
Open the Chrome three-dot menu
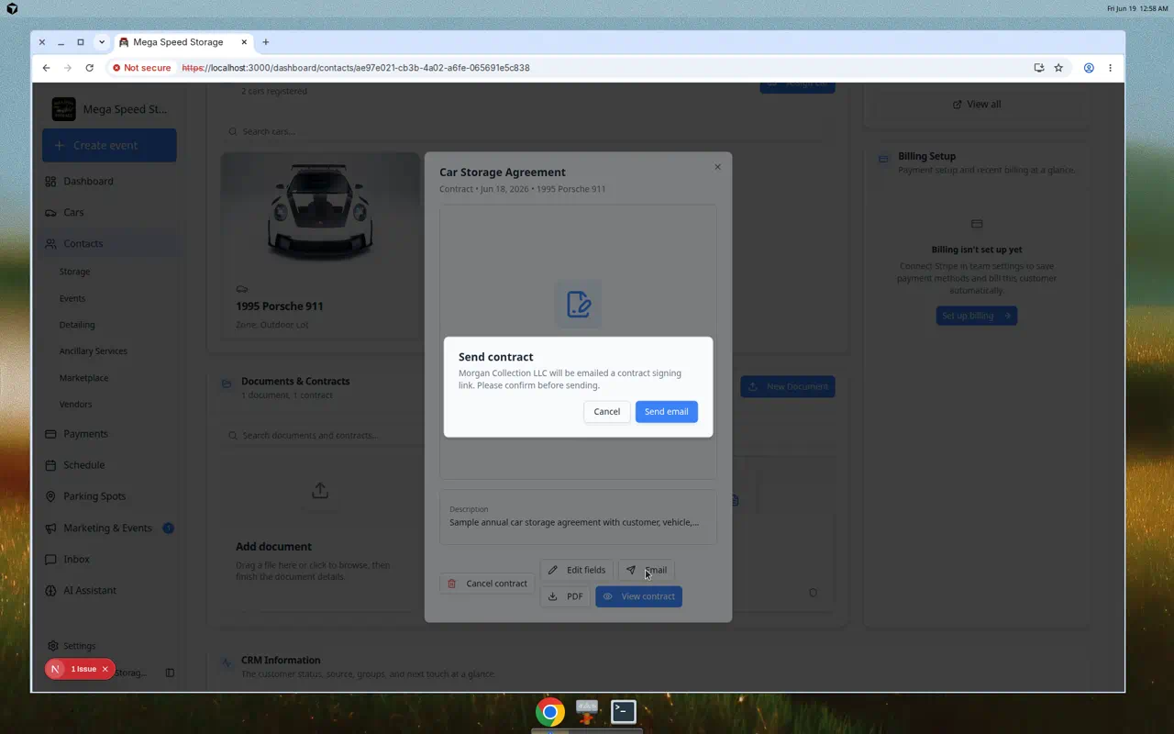click(1110, 68)
